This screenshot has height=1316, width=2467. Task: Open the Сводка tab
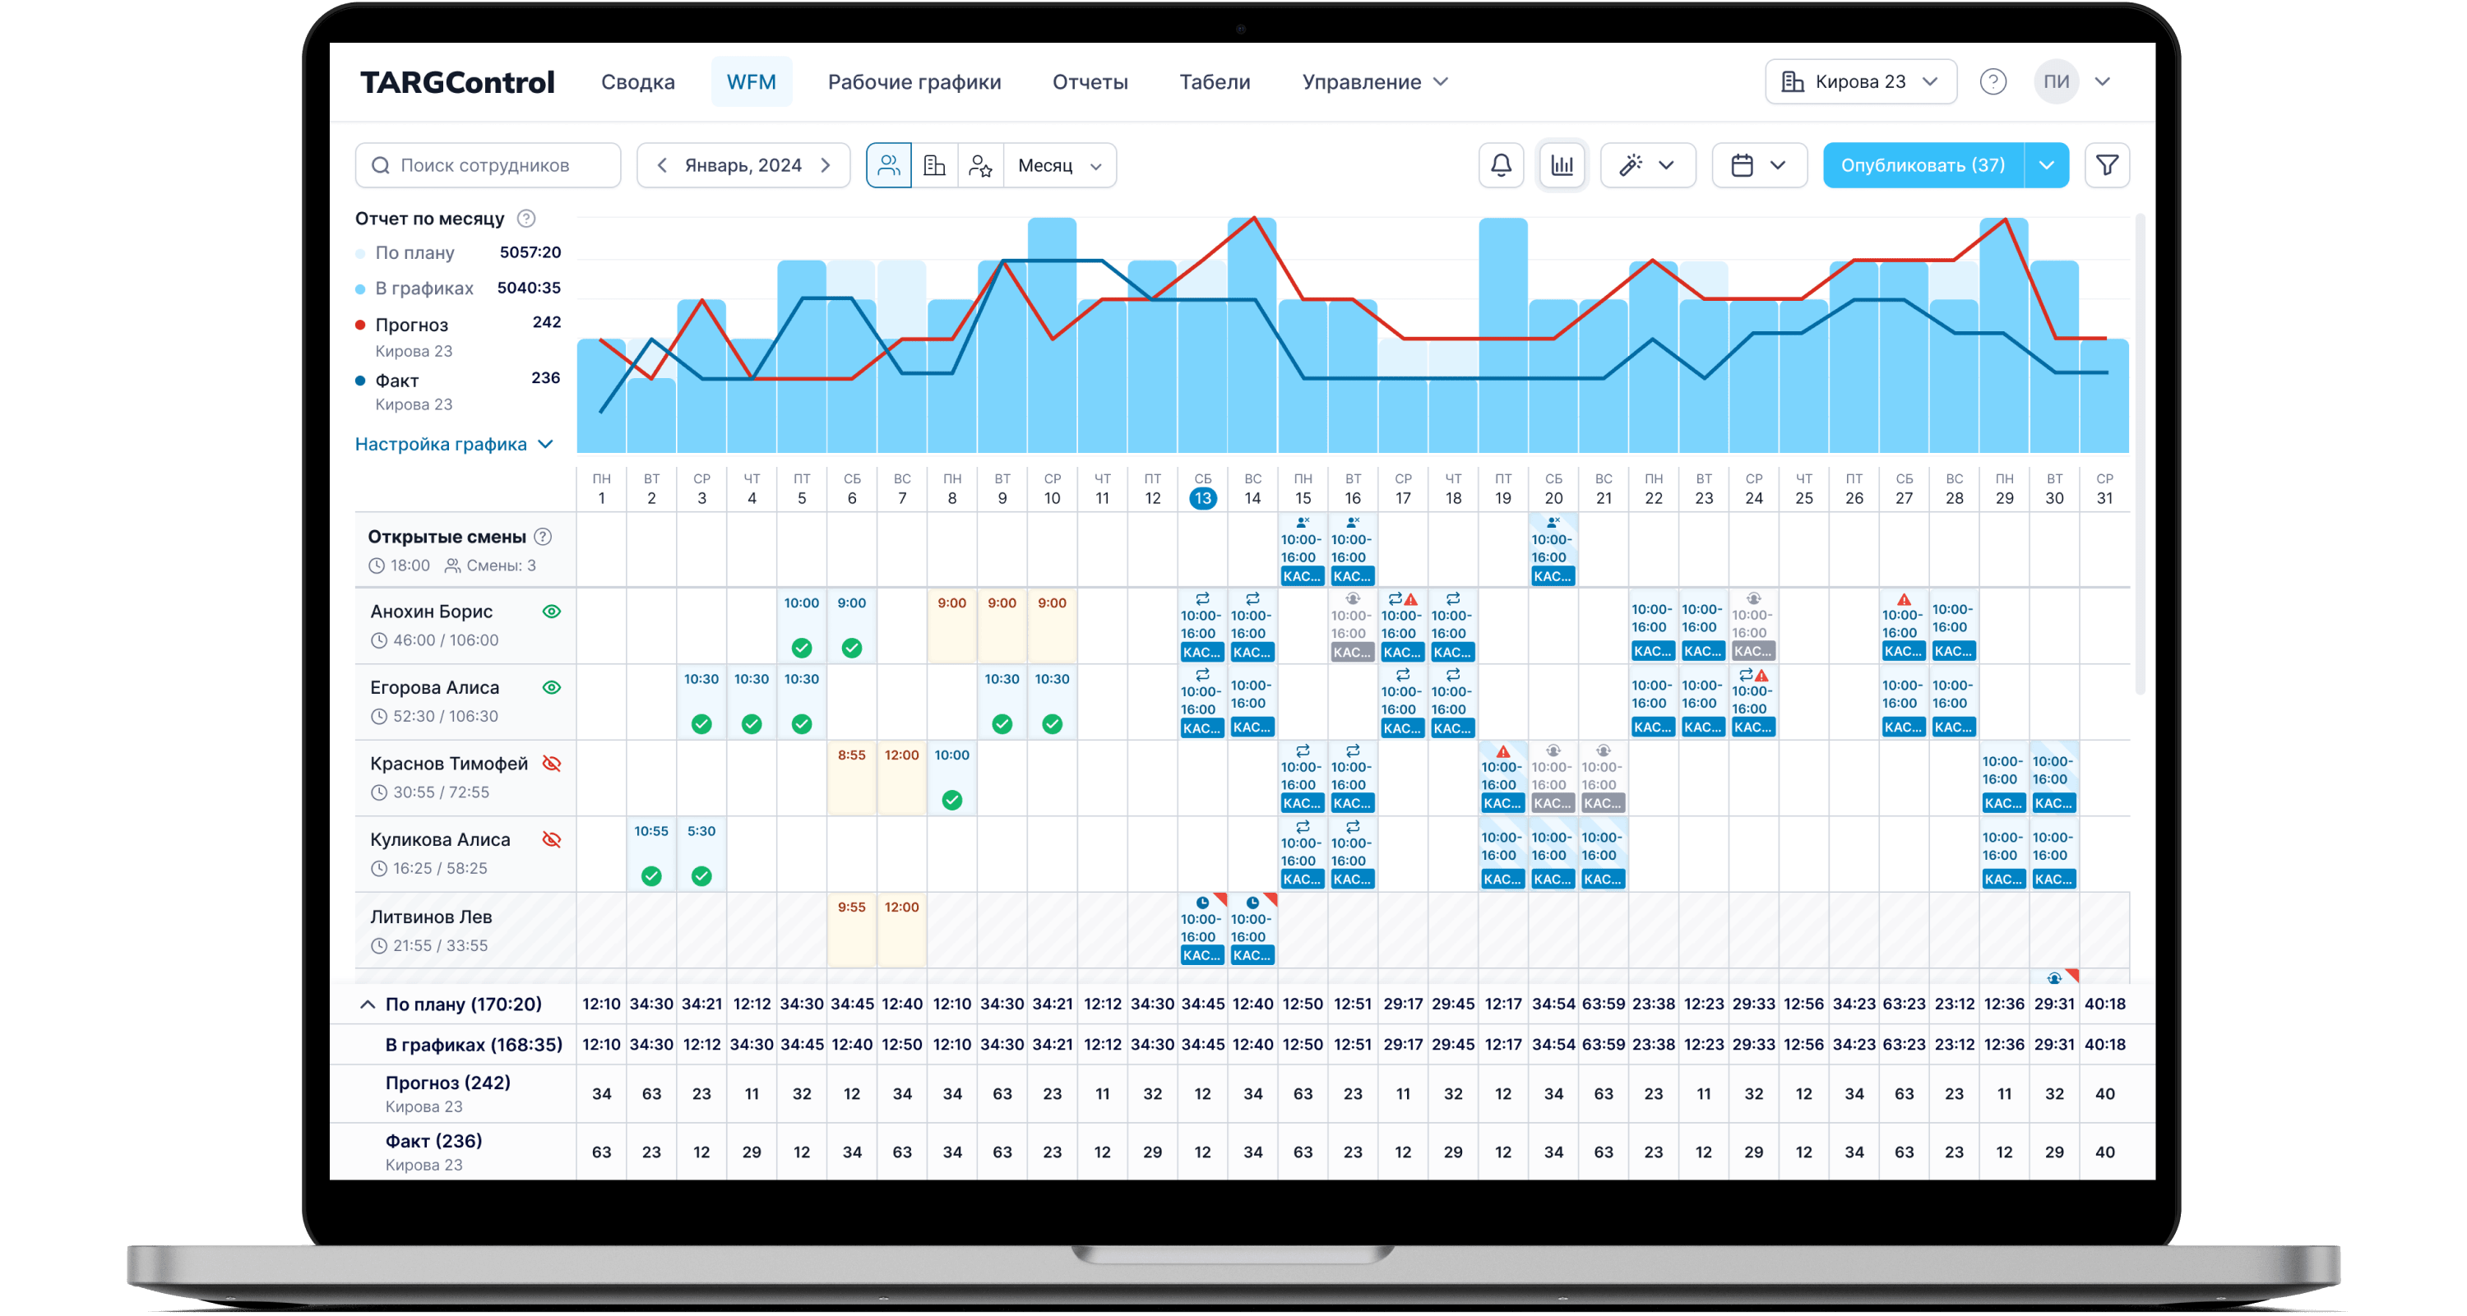coord(638,82)
